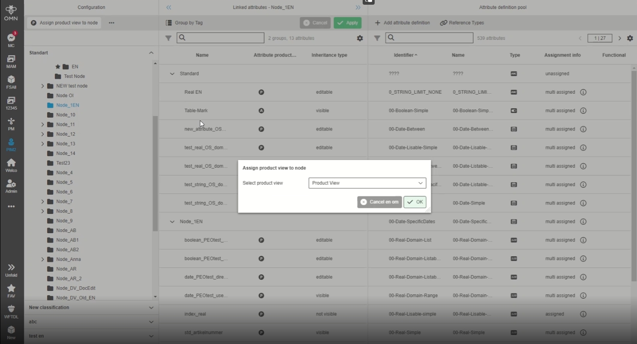The width and height of the screenshot is (637, 344).
Task: Click the search field in Attribute definition pool
Action: point(429,38)
